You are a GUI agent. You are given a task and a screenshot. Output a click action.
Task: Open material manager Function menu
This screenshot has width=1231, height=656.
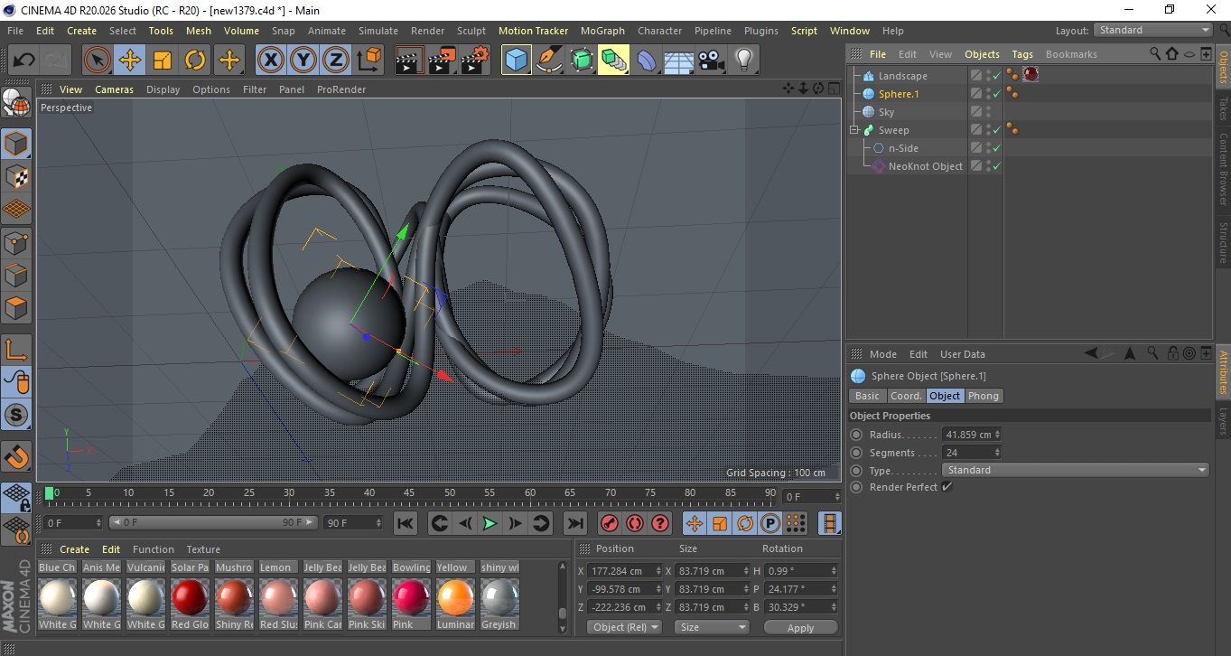pyautogui.click(x=154, y=549)
